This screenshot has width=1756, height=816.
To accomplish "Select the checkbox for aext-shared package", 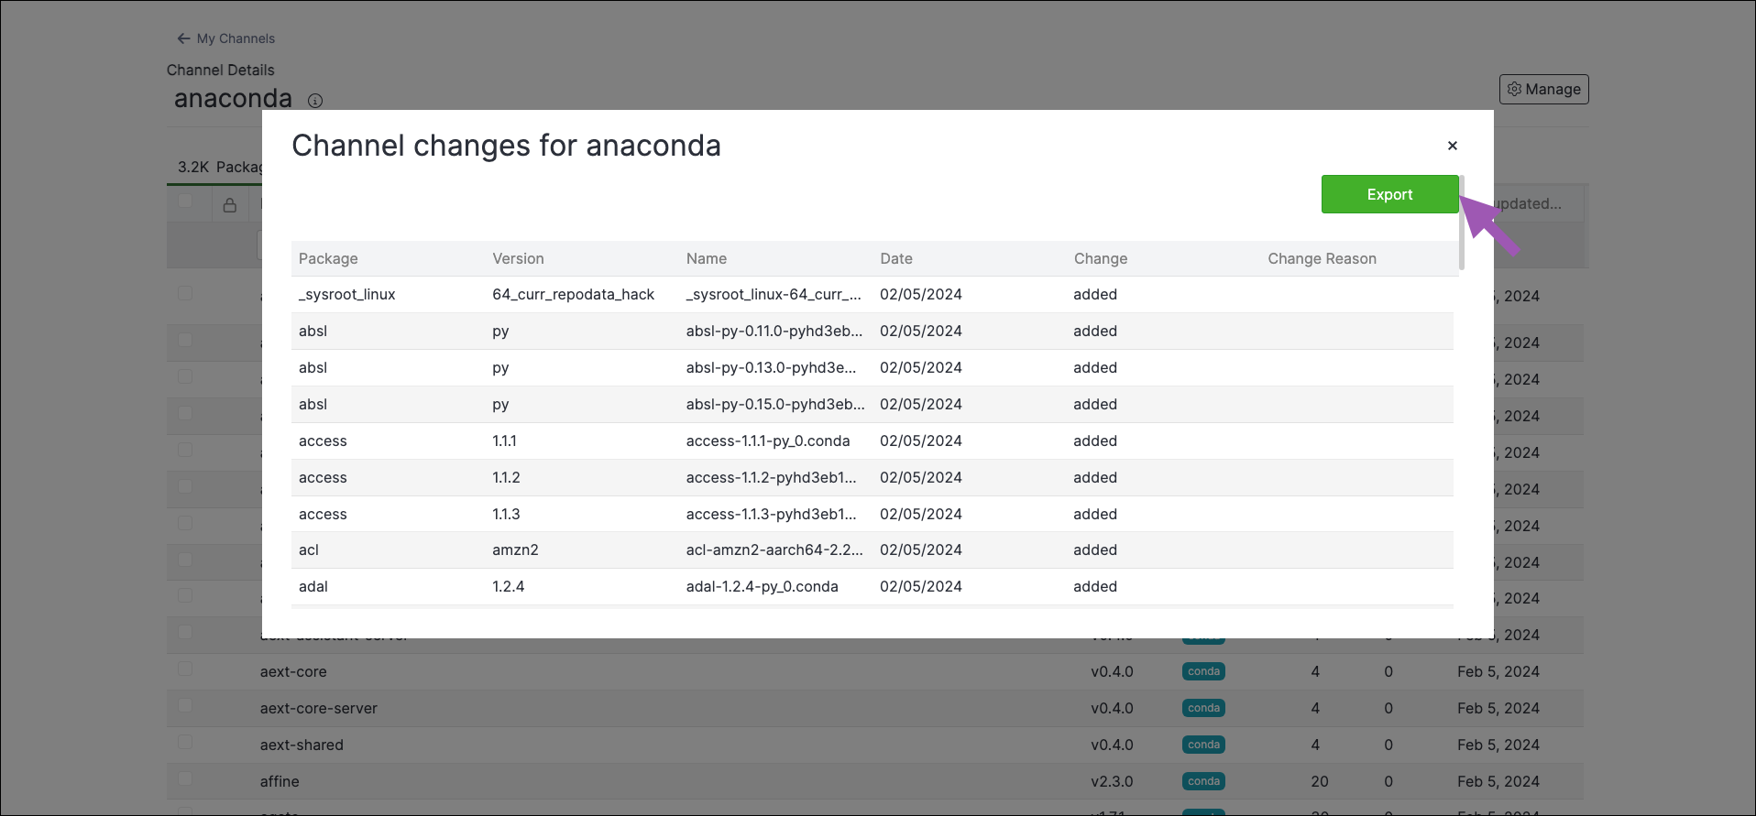I will tap(185, 742).
